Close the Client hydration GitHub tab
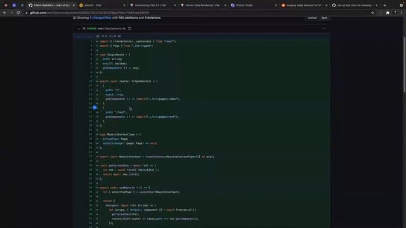 [x=74, y=5]
